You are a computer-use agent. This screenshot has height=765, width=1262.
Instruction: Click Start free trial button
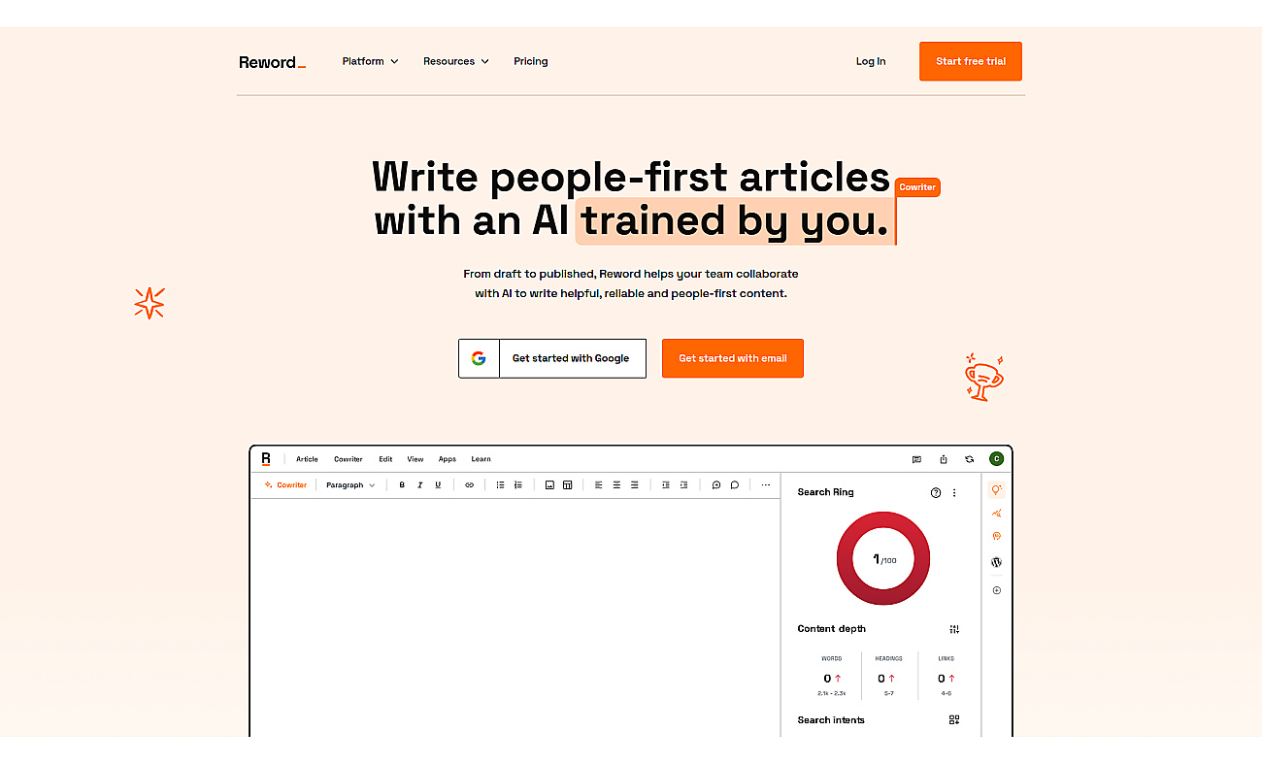[x=971, y=61]
